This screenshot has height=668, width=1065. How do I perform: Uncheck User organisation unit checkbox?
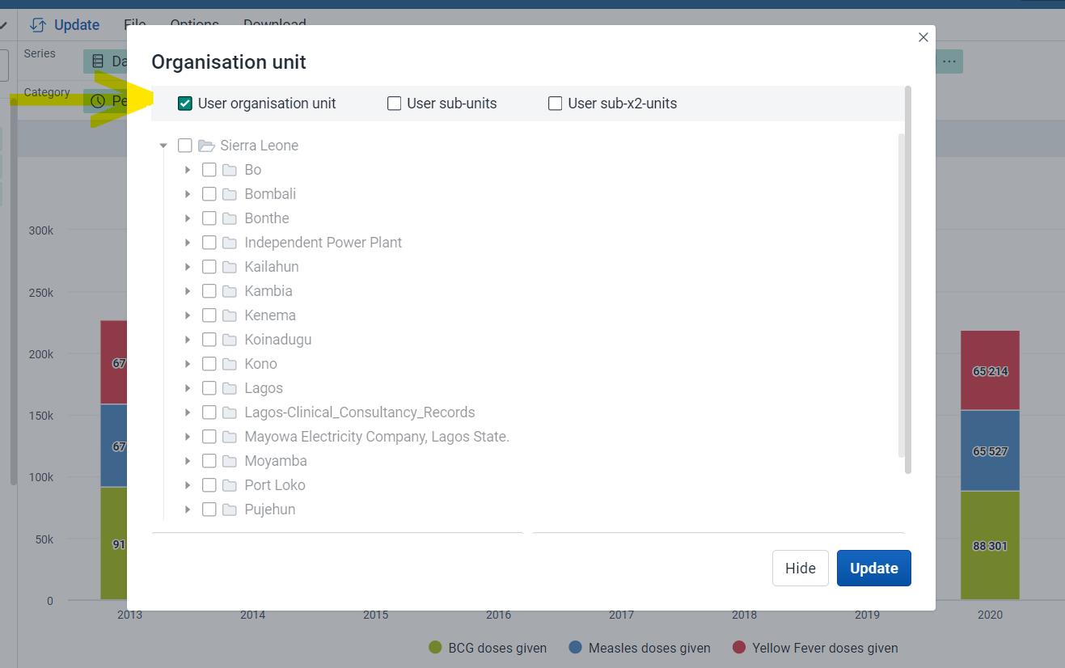point(185,104)
